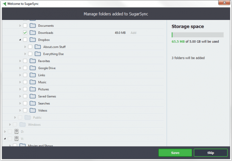The height and width of the screenshot is (161, 232).
Task: Expand the Everything Else subfolder
Action: coord(25,54)
